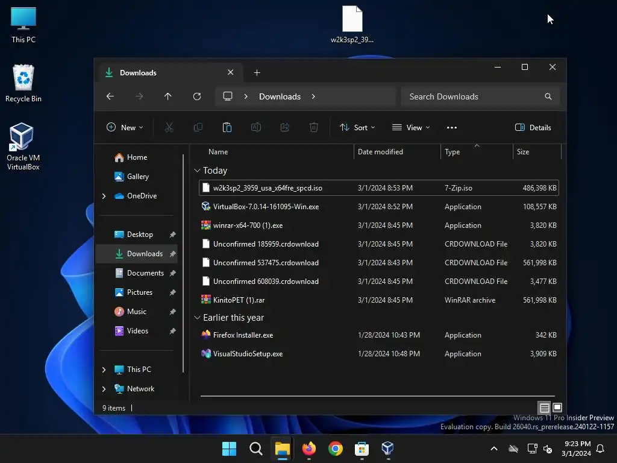The image size is (617, 463).
Task: Select KinitoPET (1).rar file
Action: [x=379, y=300]
